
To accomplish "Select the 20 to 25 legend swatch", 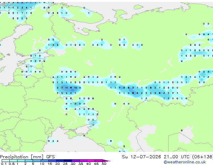I will 60,161.
